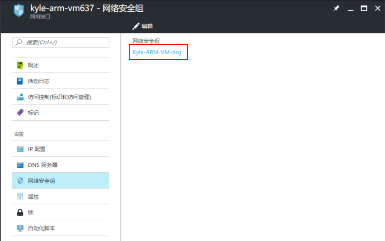Viewport: 385px width, 241px height.
Task: Click the 自动化脚本 download icon
Action: (20, 228)
